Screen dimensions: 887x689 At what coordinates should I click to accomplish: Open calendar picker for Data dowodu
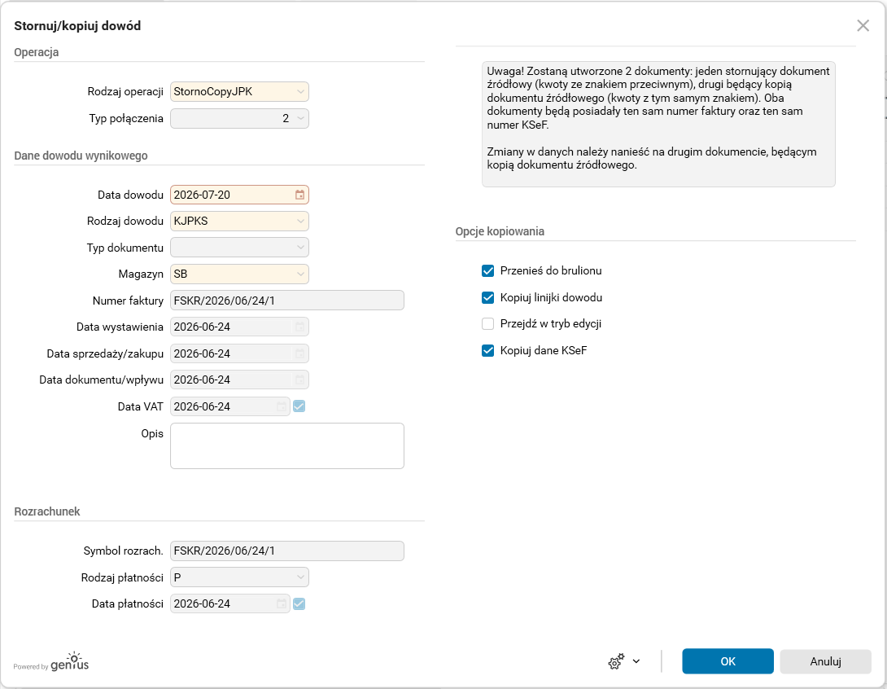click(299, 195)
